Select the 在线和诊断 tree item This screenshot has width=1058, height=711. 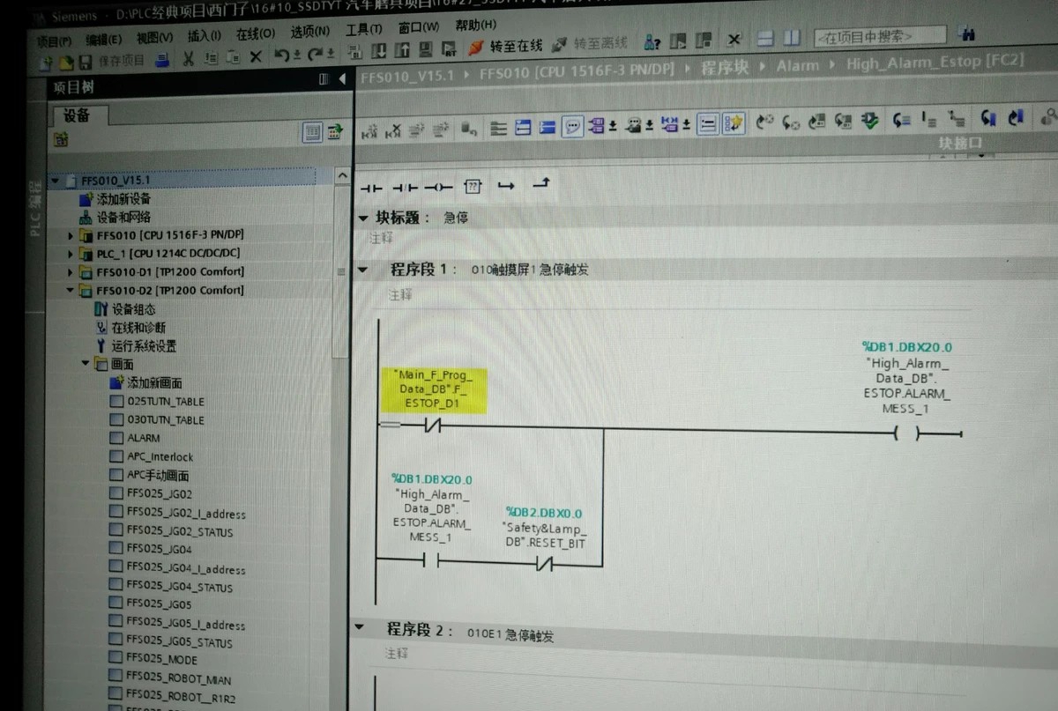click(x=130, y=328)
